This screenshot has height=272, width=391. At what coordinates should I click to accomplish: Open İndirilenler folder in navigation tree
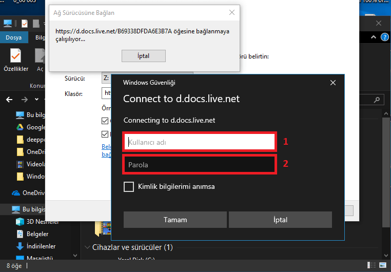(35, 246)
